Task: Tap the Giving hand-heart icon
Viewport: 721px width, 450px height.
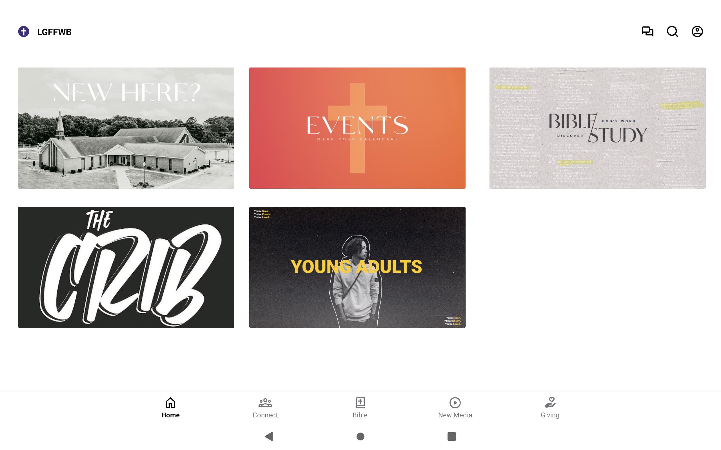Action: pyautogui.click(x=550, y=402)
